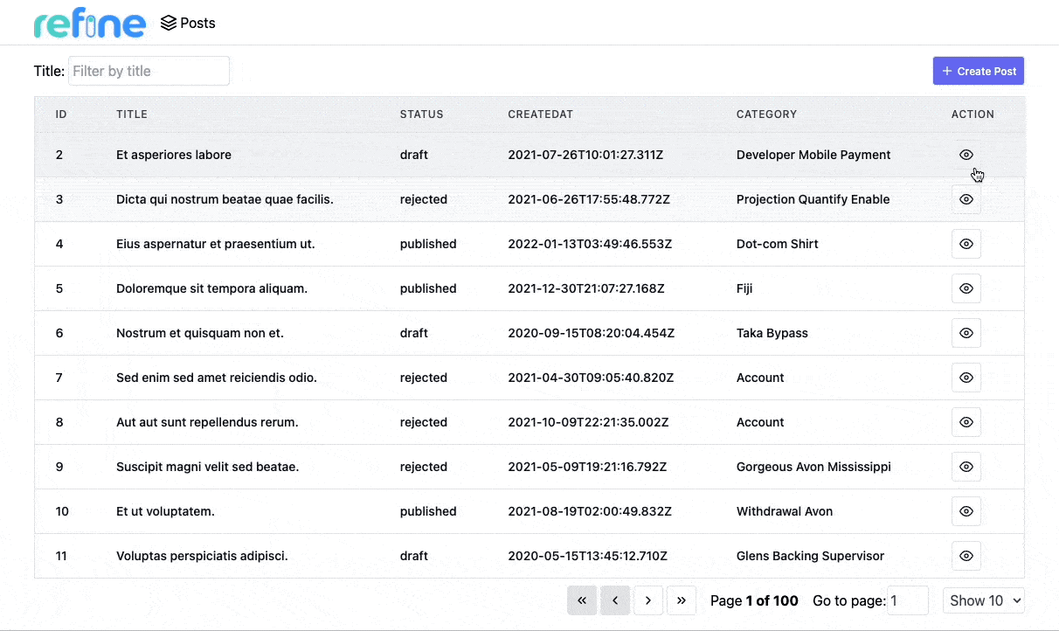Focus the Filter by title field

(x=149, y=71)
